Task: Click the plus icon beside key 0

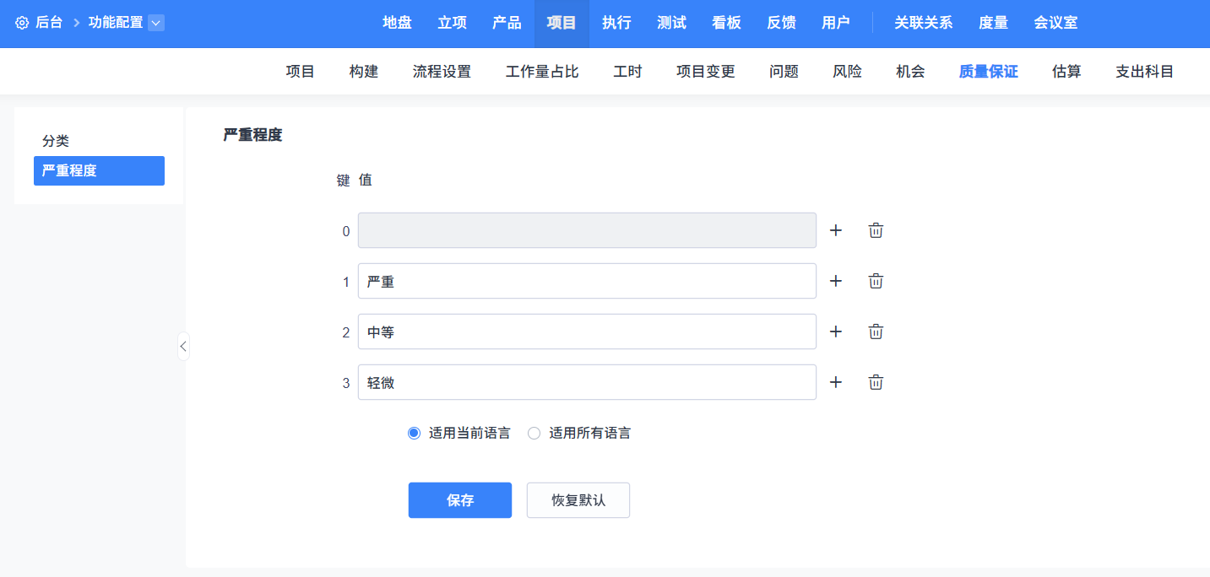Action: tap(836, 230)
